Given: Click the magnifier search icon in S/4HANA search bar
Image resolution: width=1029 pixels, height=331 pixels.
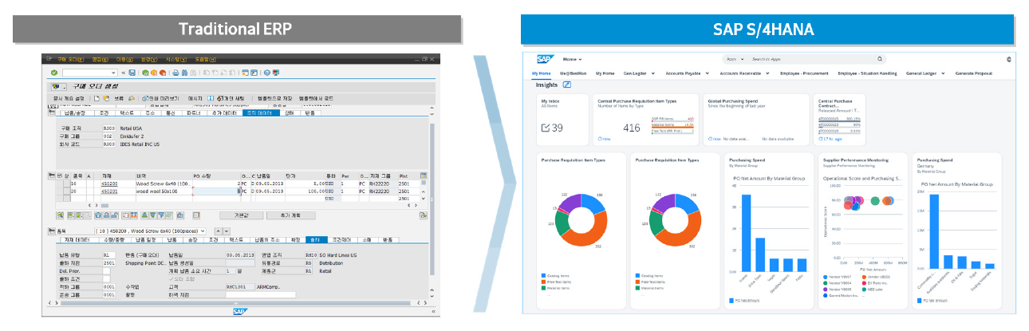Looking at the screenshot, I should [x=880, y=59].
